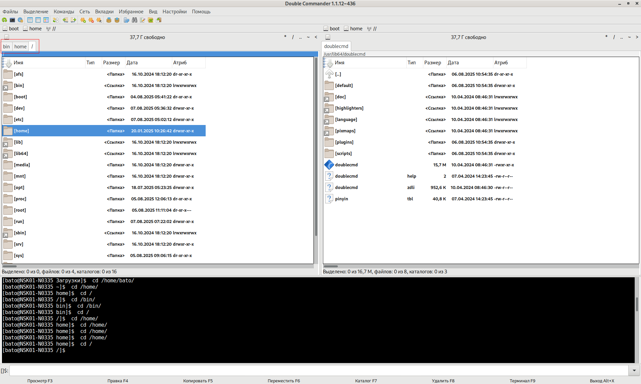The width and height of the screenshot is (641, 384).
Task: Open right panel drive list dropdown
Action: (328, 37)
